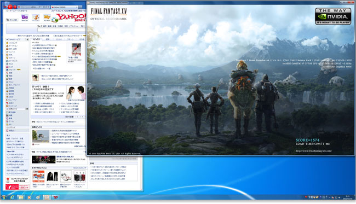Open the black jacket and pants product
Screen dimensions: 356x204
tap(53, 176)
